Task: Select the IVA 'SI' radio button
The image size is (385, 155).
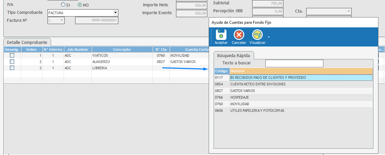Action: tap(63, 5)
